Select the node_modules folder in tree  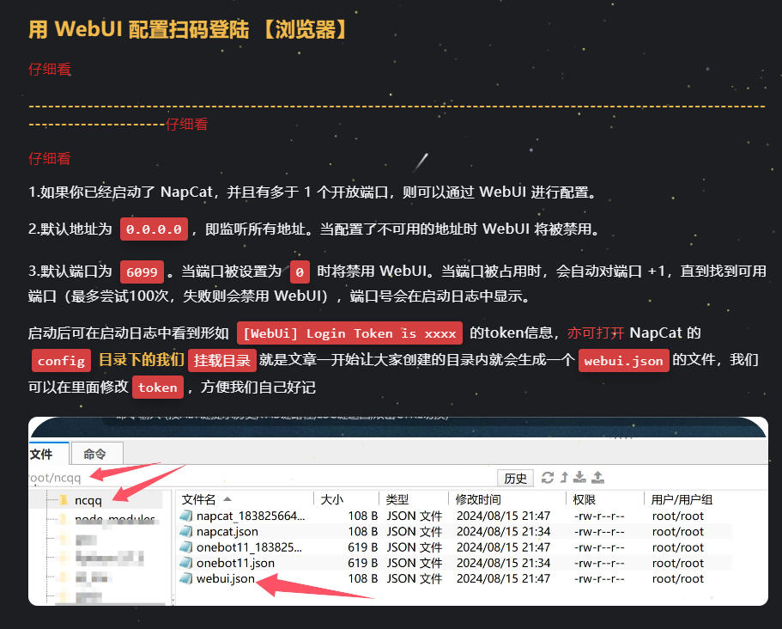pos(115,520)
